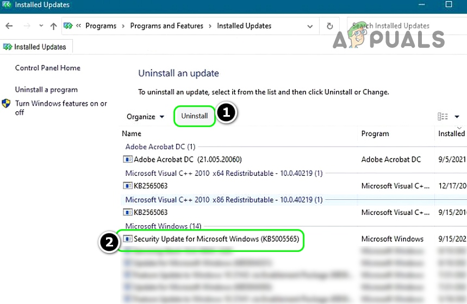Click Microsoft Windows program cell for KB5005565

pyautogui.click(x=392, y=239)
